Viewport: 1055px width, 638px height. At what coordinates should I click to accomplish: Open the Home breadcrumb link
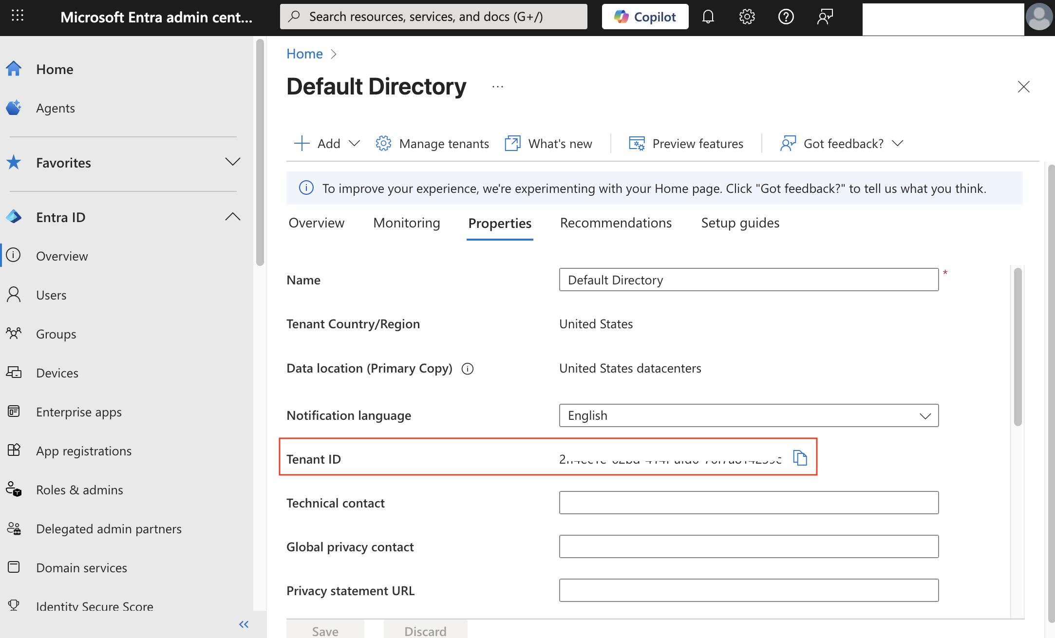click(x=304, y=54)
